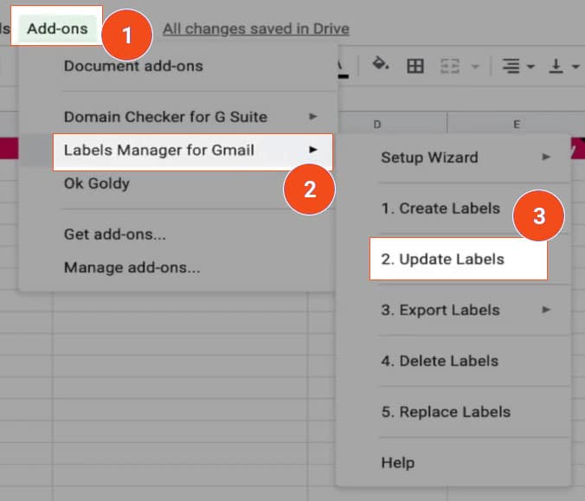This screenshot has width=585, height=501.
Task: Click 'All changes saved in Drive' link
Action: (256, 29)
